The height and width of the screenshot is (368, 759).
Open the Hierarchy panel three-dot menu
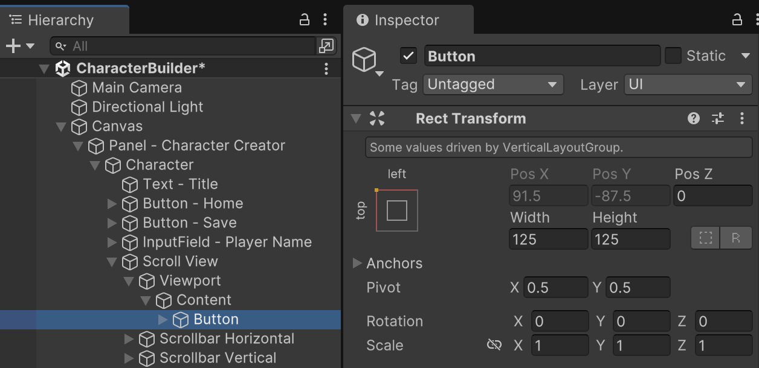(325, 19)
